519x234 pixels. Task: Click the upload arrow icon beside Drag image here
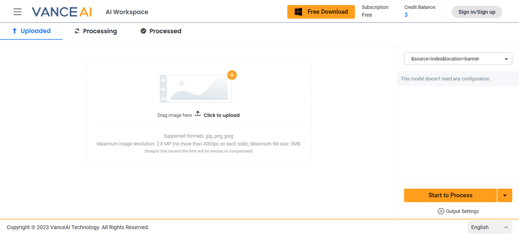198,113
